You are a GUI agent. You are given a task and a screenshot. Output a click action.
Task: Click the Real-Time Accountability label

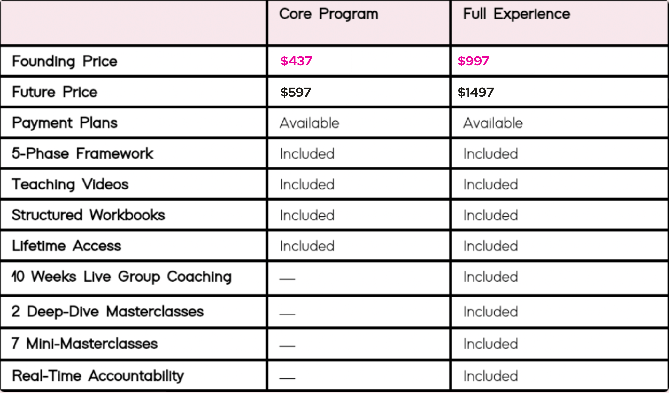98,376
